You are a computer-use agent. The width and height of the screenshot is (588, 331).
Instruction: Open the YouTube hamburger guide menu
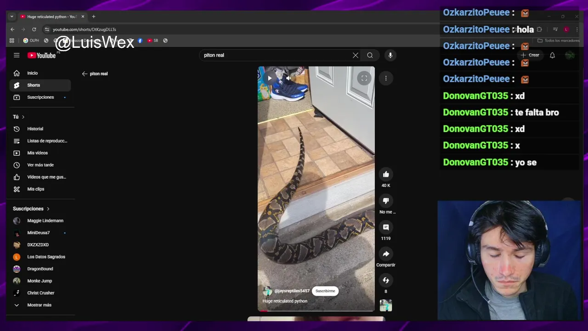pyautogui.click(x=17, y=55)
